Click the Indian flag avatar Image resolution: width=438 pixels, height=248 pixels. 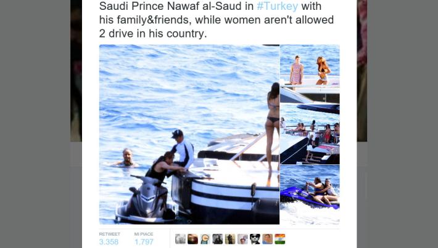pos(280,239)
